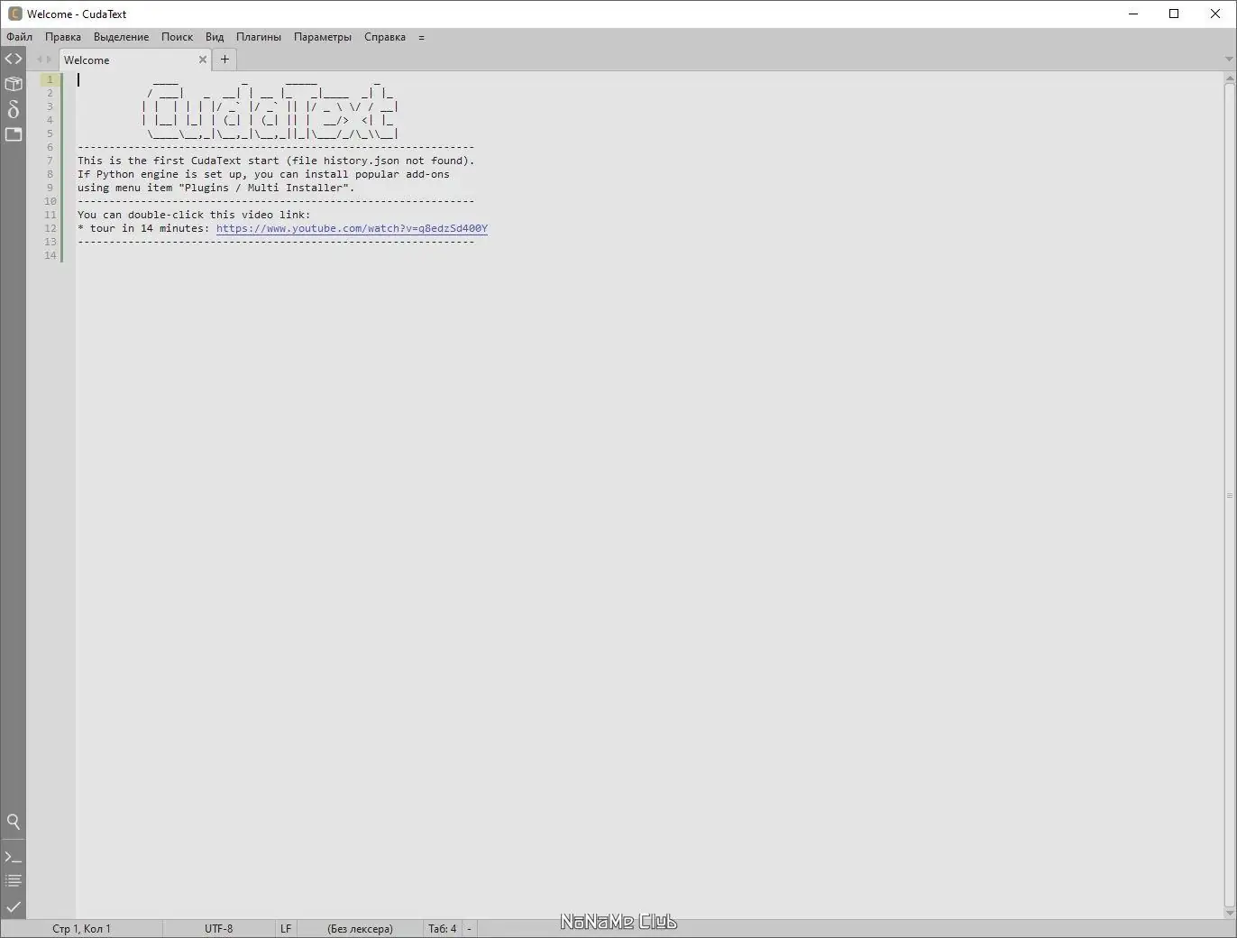1237x938 pixels.
Task: Click line number 14 in the gutter
Action: (x=50, y=255)
